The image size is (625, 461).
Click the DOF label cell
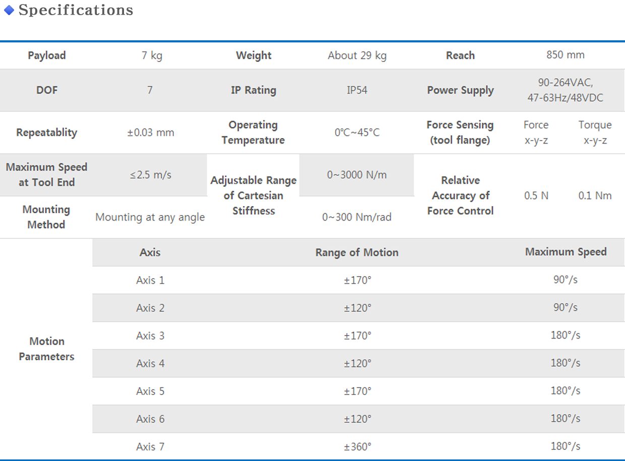coord(47,90)
